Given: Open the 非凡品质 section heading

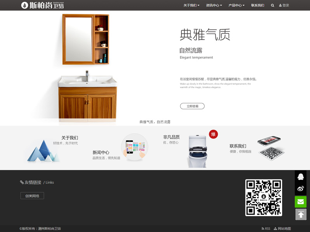Looking at the screenshot, I should point(171,137).
